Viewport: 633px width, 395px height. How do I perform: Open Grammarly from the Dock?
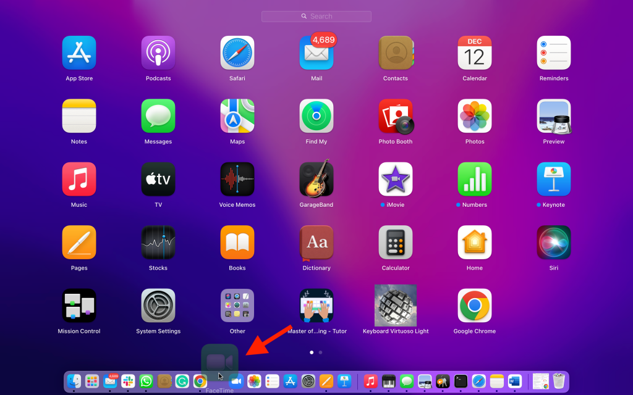tap(182, 381)
